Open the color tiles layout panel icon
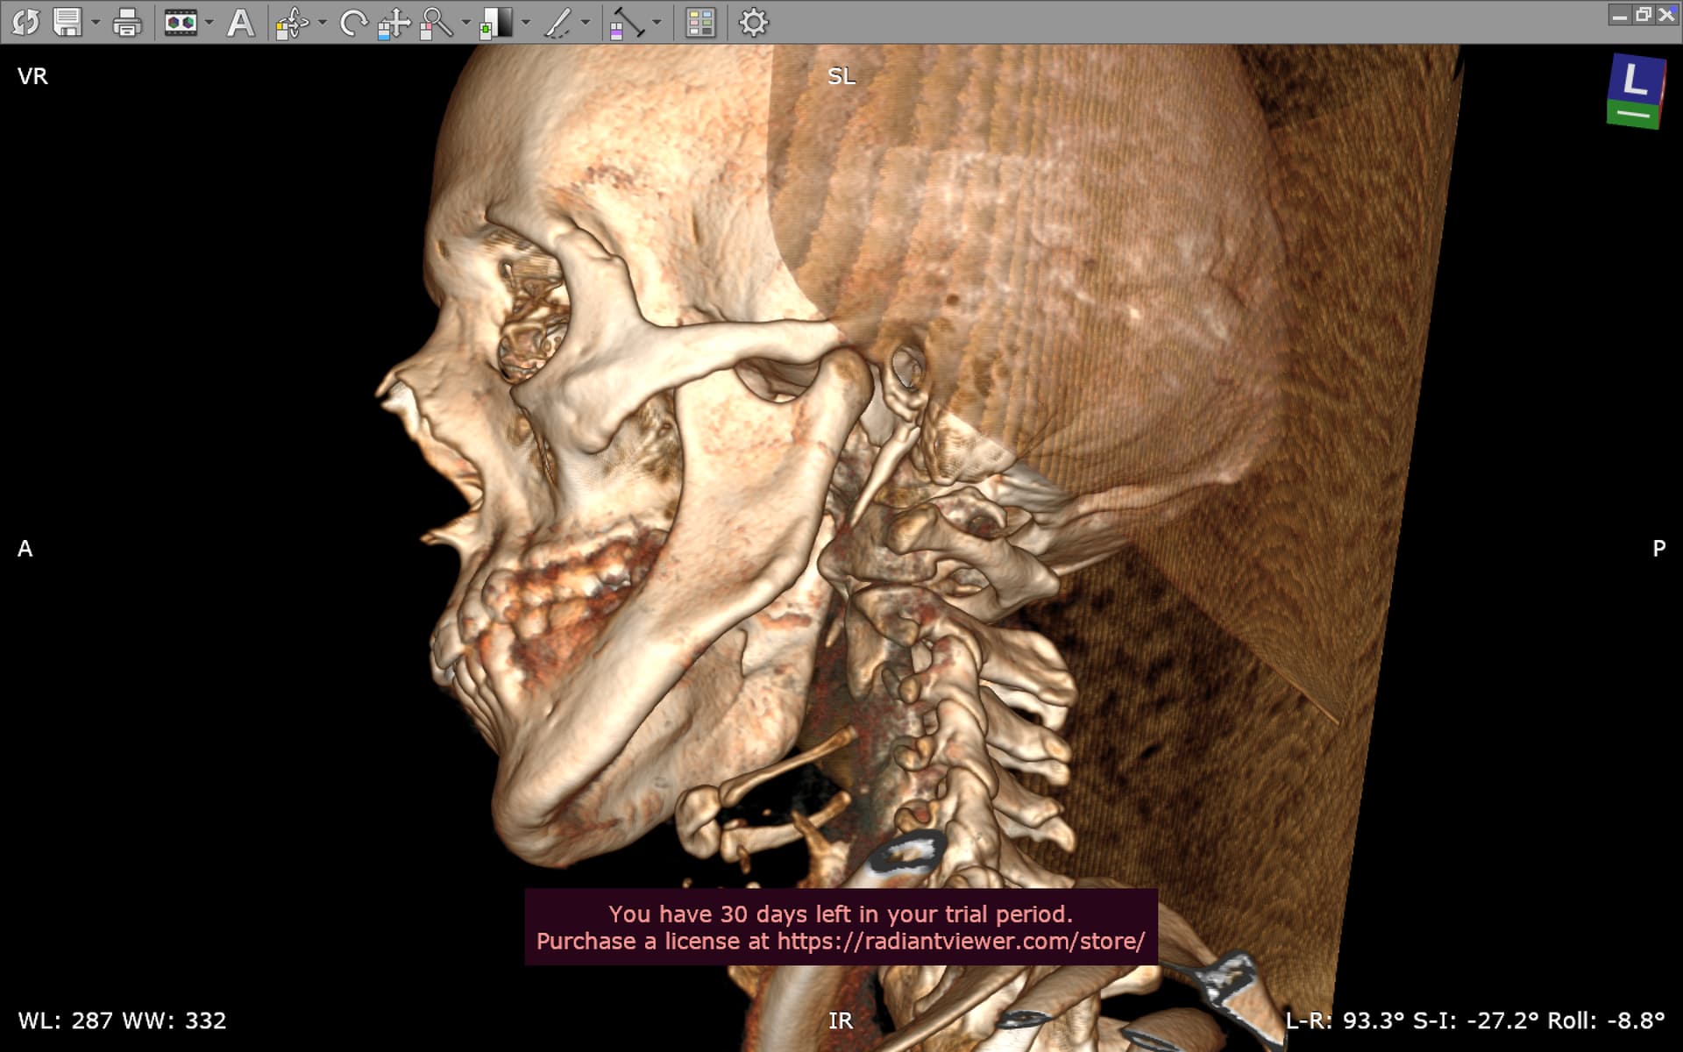 click(700, 22)
